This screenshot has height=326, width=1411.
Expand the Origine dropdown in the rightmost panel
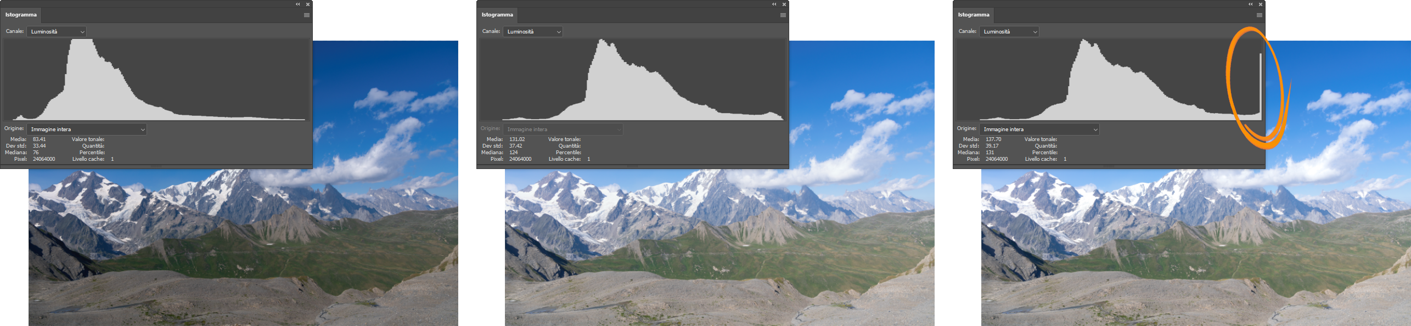pyautogui.click(x=1039, y=130)
